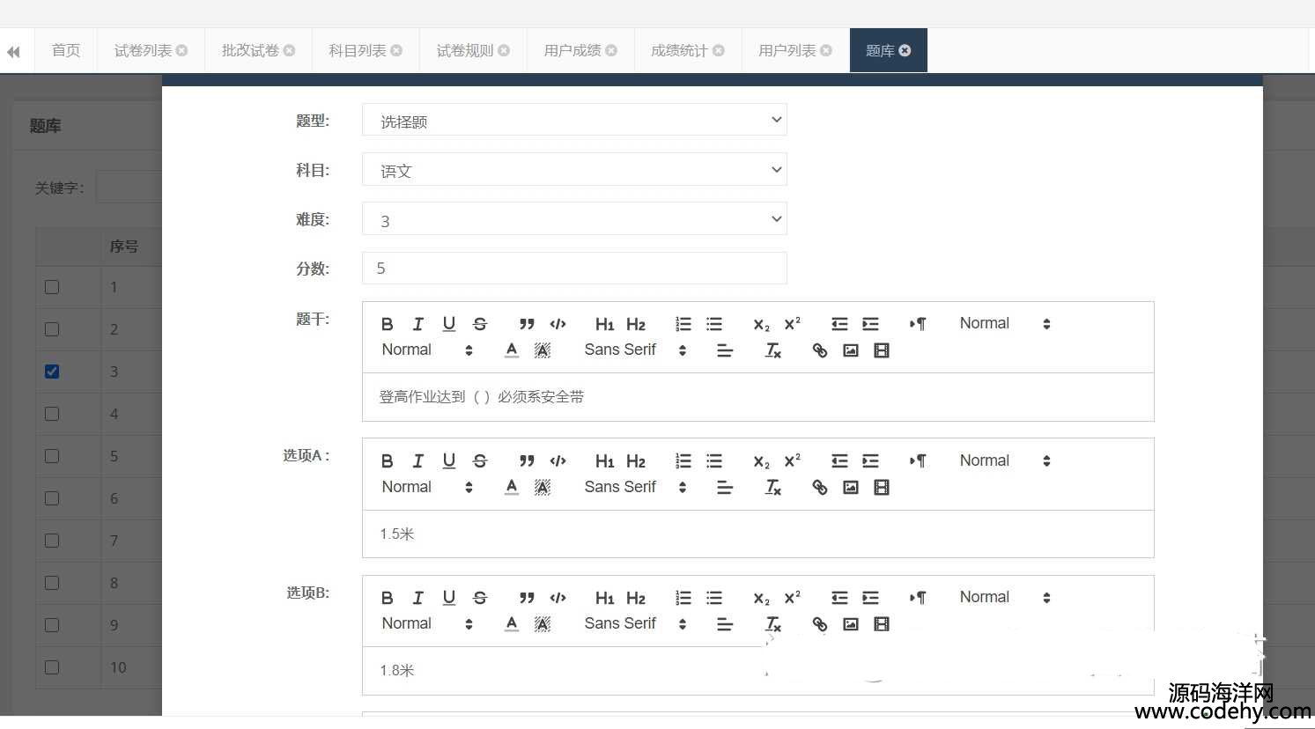Collapse the sidebar with the double-arrow icon
Screen dimensions: 1315x729
(x=13, y=52)
